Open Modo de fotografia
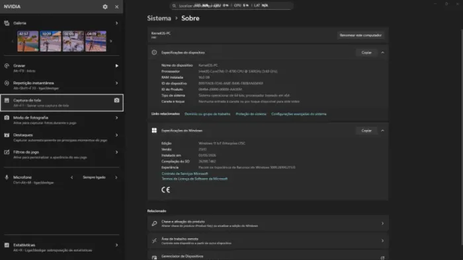 (62, 120)
